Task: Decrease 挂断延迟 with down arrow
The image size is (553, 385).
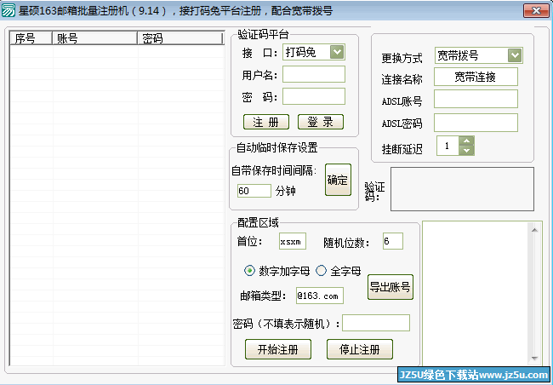Action: point(466,151)
